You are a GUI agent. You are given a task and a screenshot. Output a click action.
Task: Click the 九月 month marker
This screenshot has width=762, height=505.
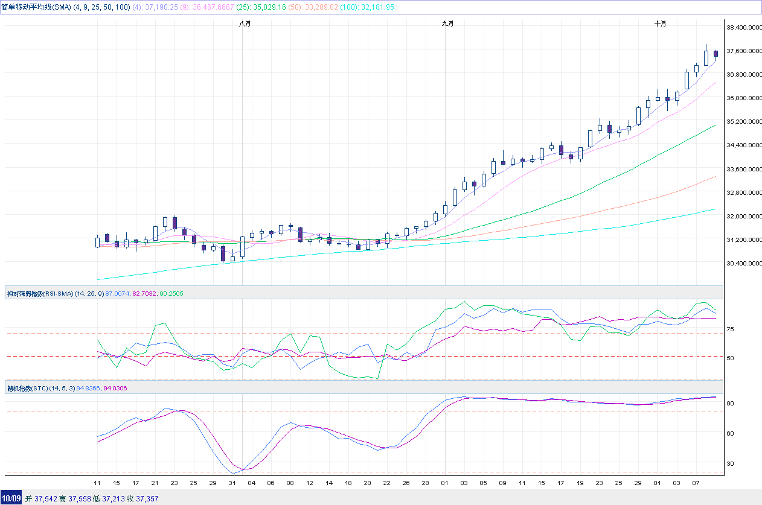point(447,24)
